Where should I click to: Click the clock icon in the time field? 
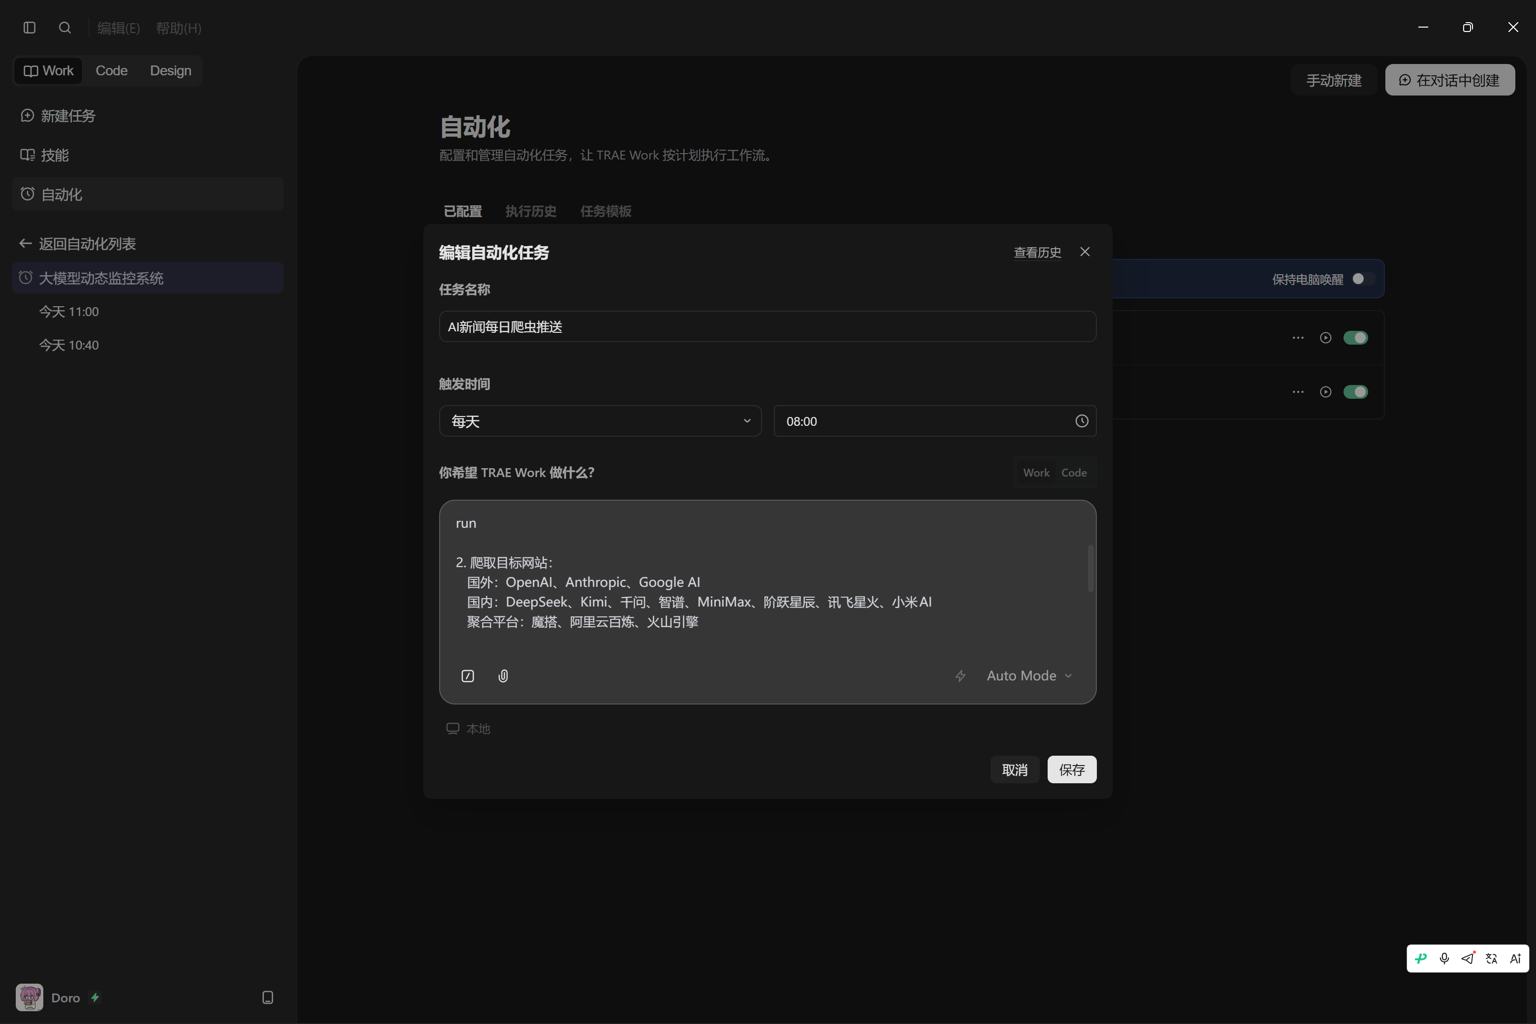(1082, 421)
